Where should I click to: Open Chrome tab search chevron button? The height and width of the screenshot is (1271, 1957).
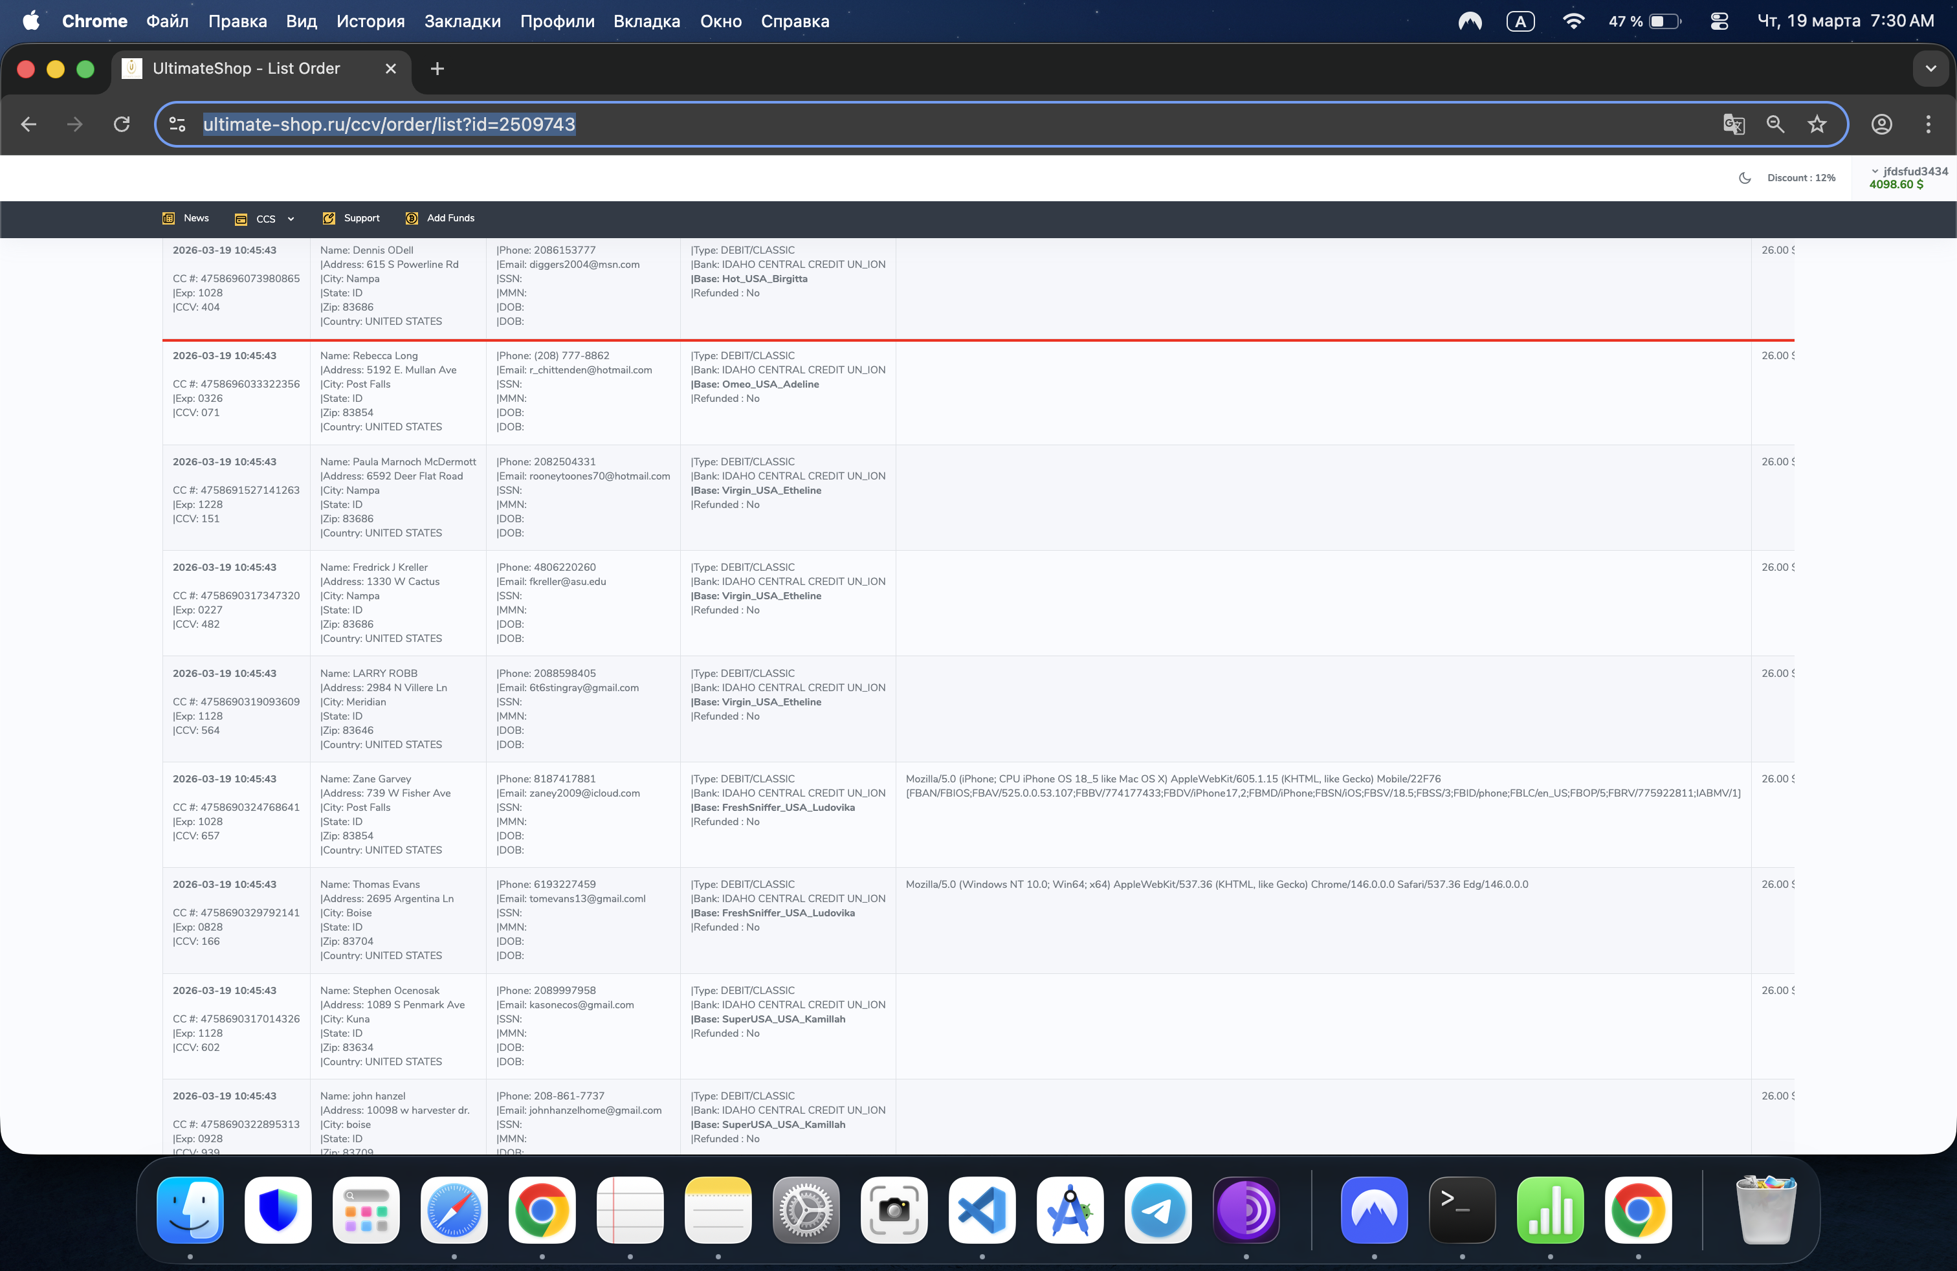coord(1930,69)
